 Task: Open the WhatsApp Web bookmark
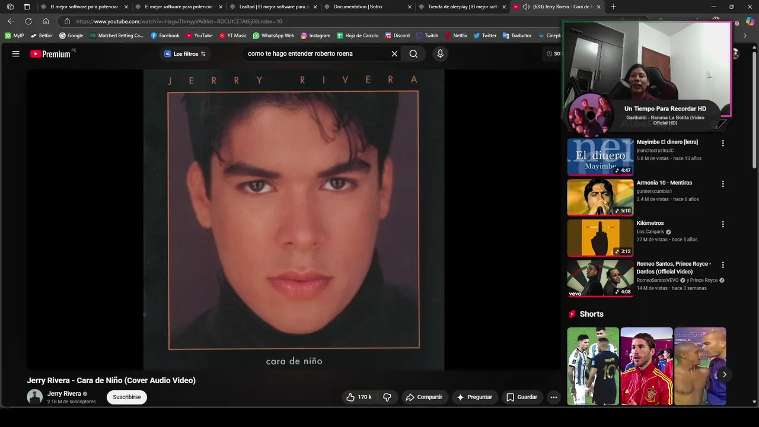coord(273,36)
